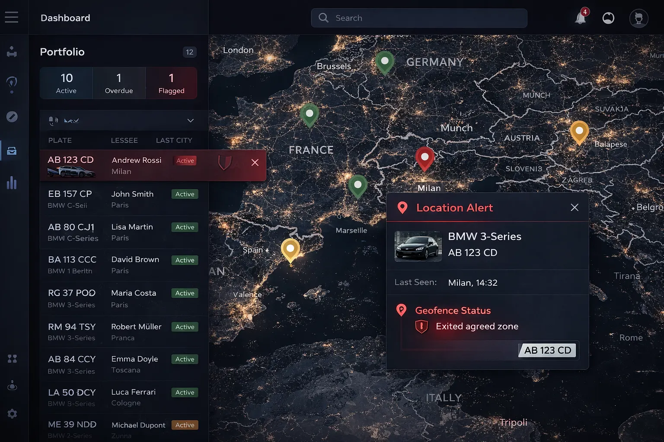Expand the portfolio filter dropdown chevron

190,120
